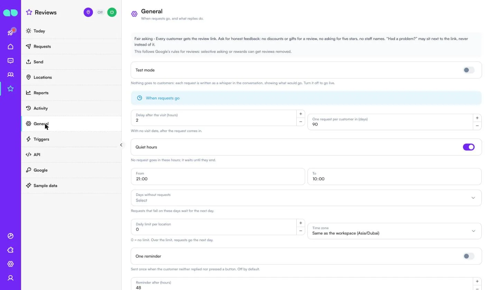Increase Reminder after hours value
Screen dimensions: 491x290
click(477, 281)
